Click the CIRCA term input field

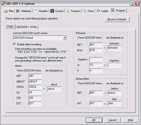[x=35, y=87]
